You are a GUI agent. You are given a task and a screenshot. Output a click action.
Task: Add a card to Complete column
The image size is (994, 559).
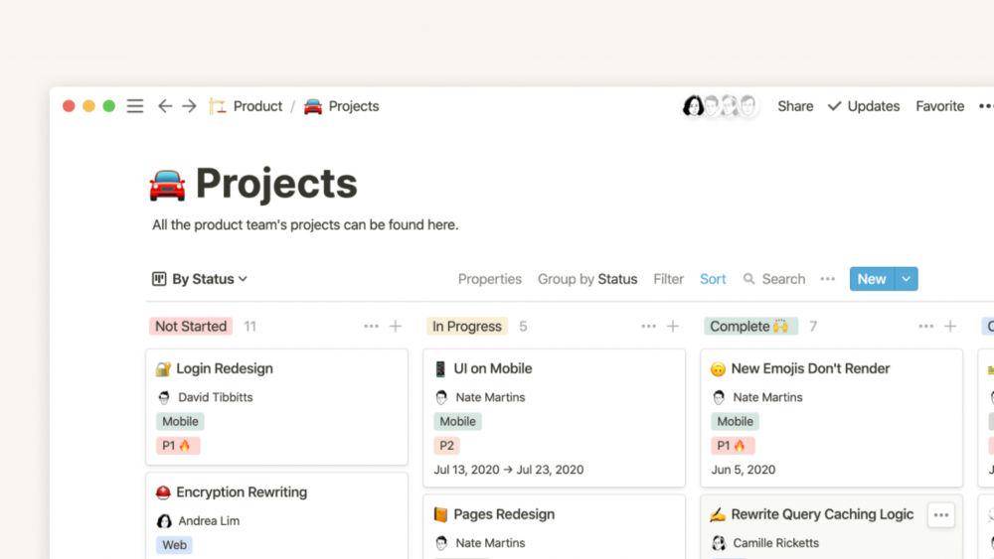point(949,326)
